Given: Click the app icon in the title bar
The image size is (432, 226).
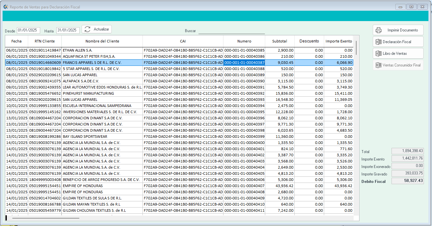Looking at the screenshot, I should point(6,7).
